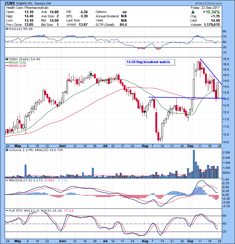The image size is (235, 244).
Task: Click the EPS value -3.38
Action: (x=83, y=16)
